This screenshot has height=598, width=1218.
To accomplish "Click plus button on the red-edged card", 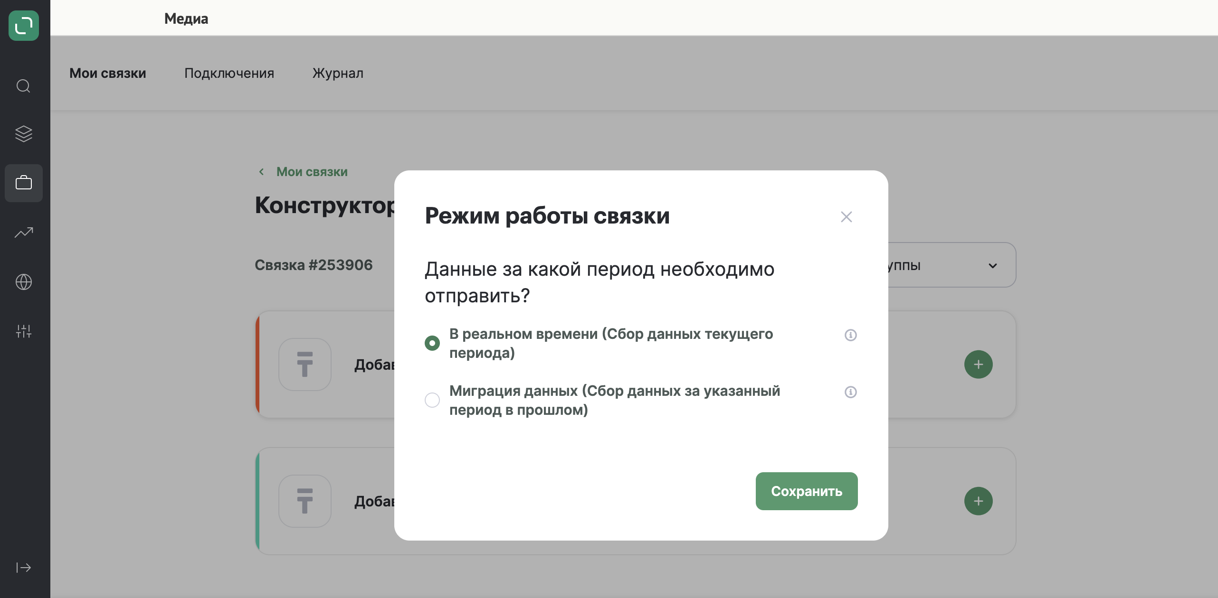I will coord(979,364).
